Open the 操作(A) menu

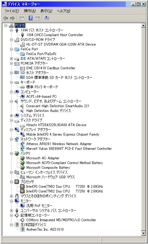coord(30,11)
